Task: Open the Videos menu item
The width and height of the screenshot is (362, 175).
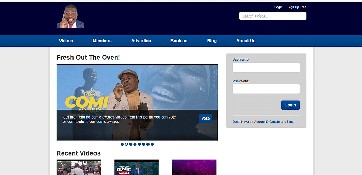Action: tap(66, 41)
